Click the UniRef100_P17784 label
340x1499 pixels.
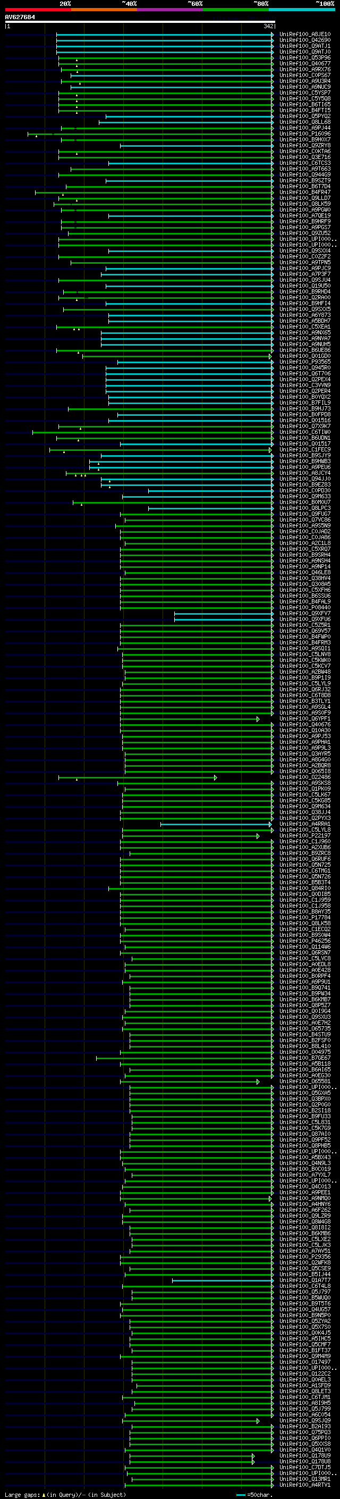click(305, 918)
